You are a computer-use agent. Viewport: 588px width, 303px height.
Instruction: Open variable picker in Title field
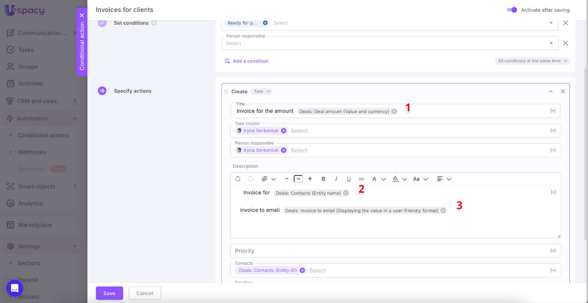click(x=553, y=111)
